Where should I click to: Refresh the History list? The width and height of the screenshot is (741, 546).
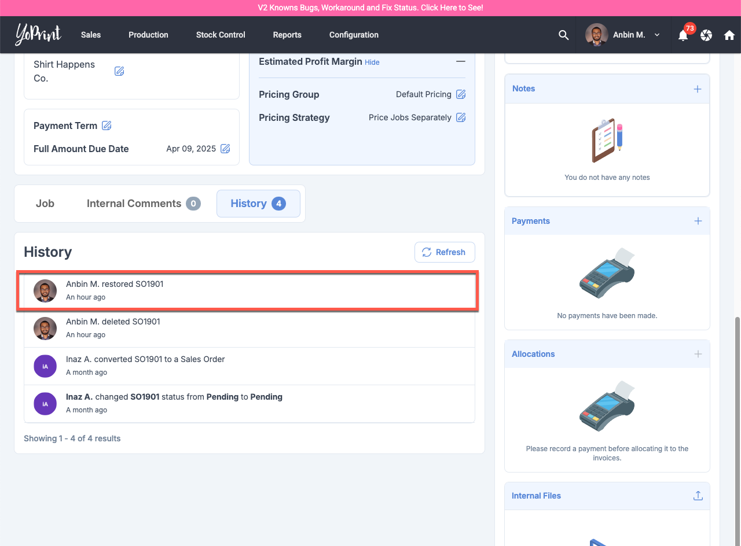coord(444,252)
